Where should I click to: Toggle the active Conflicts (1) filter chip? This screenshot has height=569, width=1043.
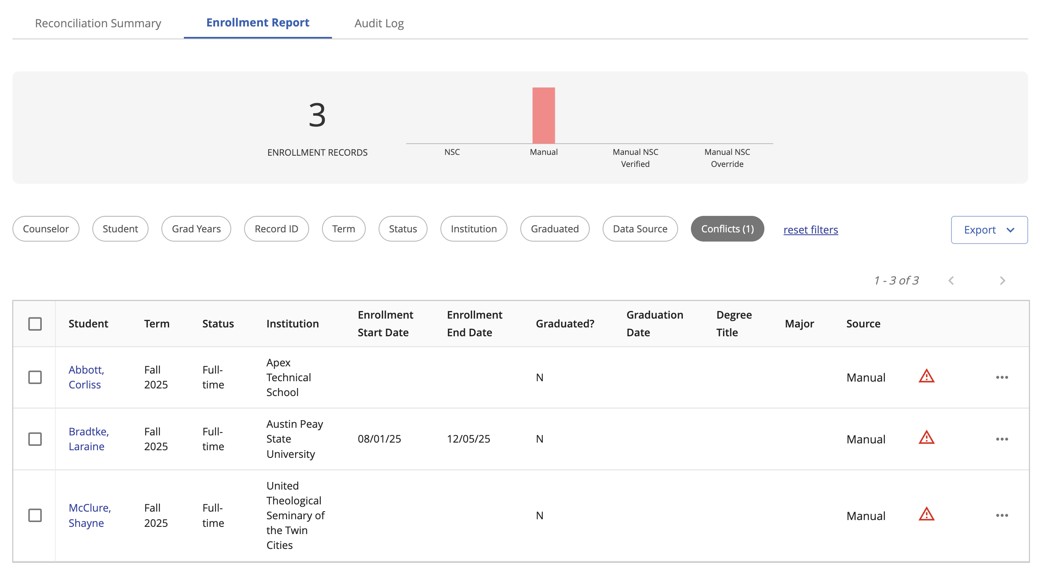click(x=727, y=229)
